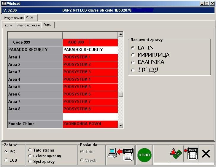The height and width of the screenshot is (167, 216).
Task: Click the white PARADOX SECURITY cell
Action: pos(90,50)
